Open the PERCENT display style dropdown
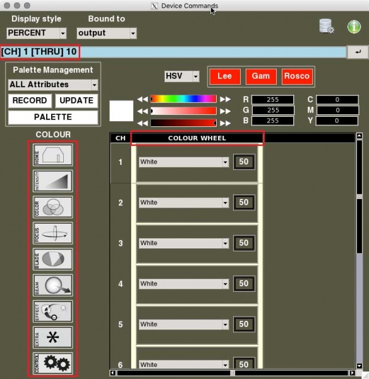The height and width of the screenshot is (379, 369). (36, 33)
